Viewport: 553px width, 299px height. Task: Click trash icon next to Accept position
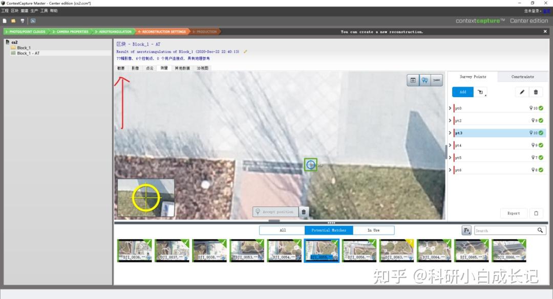pos(304,212)
